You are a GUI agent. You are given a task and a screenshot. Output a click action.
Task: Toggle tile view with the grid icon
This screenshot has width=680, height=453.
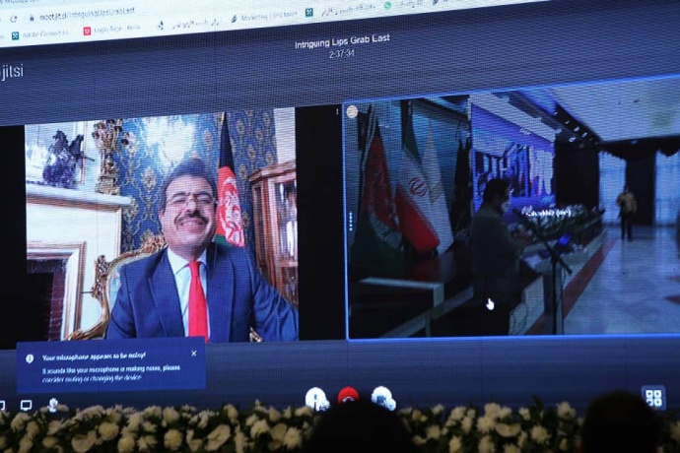coord(653,397)
